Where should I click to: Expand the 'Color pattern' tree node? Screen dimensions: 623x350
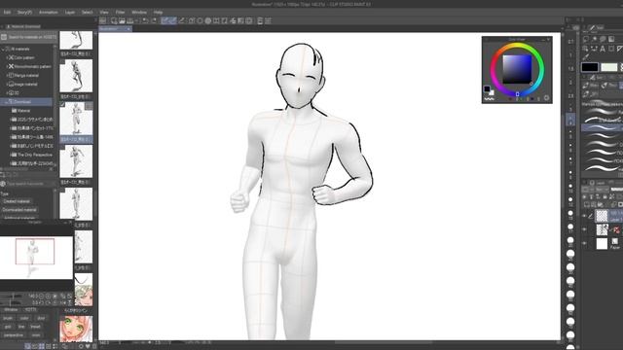[7, 57]
